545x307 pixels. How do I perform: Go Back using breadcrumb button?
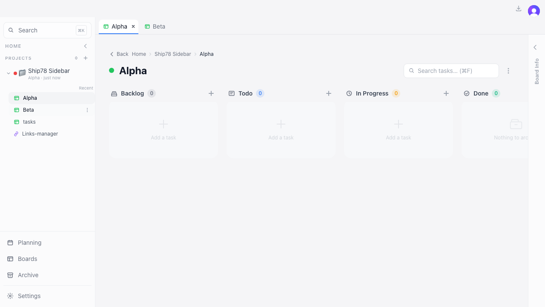tap(119, 54)
